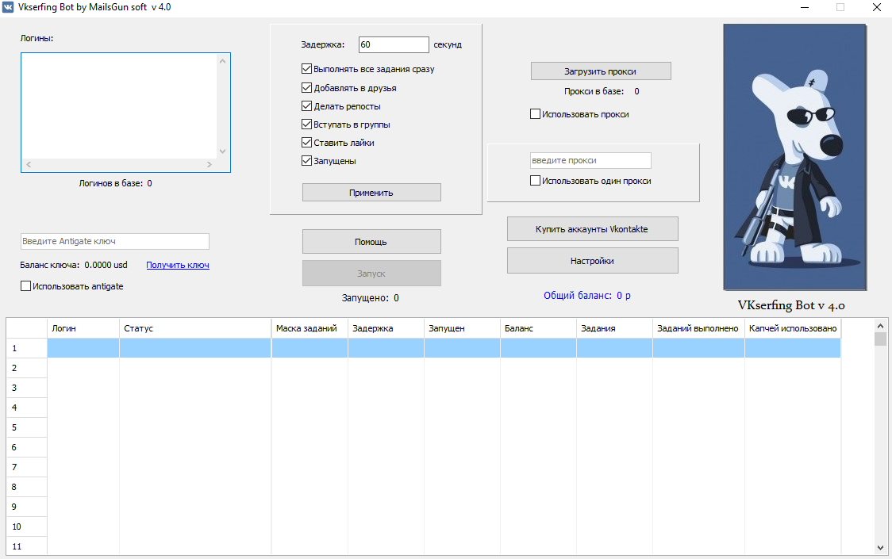Click "Баланс ключа: 0.0000 usd" text

coord(74,265)
